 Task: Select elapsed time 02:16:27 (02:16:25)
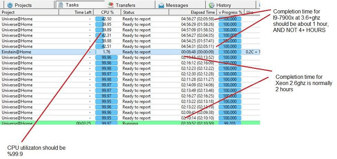pos(198,96)
